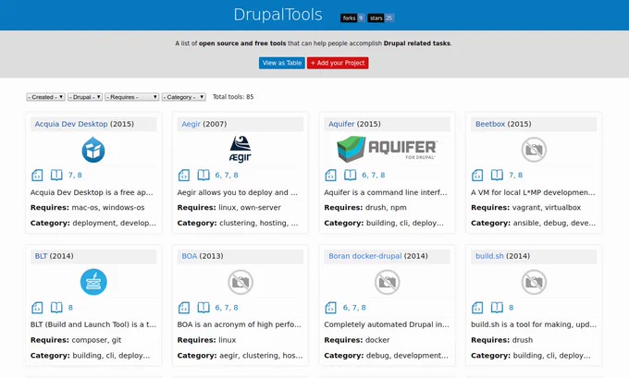The width and height of the screenshot is (629, 378).
Task: Click the forks badge in header
Action: (x=352, y=18)
